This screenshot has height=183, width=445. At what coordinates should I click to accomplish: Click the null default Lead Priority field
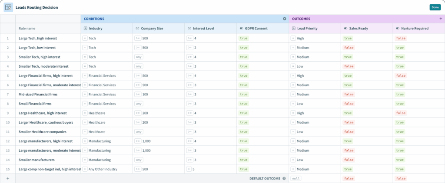click(x=296, y=178)
